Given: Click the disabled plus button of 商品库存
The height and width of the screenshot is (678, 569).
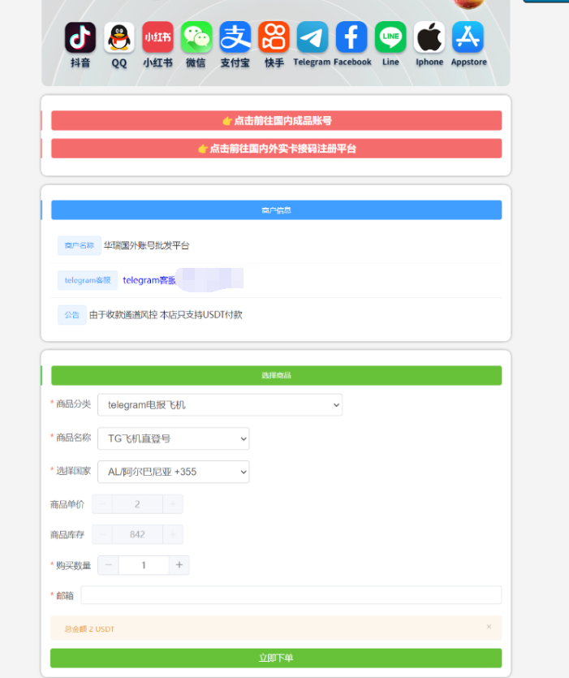Looking at the screenshot, I should (173, 534).
